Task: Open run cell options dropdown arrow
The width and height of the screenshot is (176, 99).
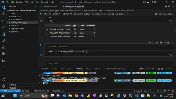Action: (43, 45)
